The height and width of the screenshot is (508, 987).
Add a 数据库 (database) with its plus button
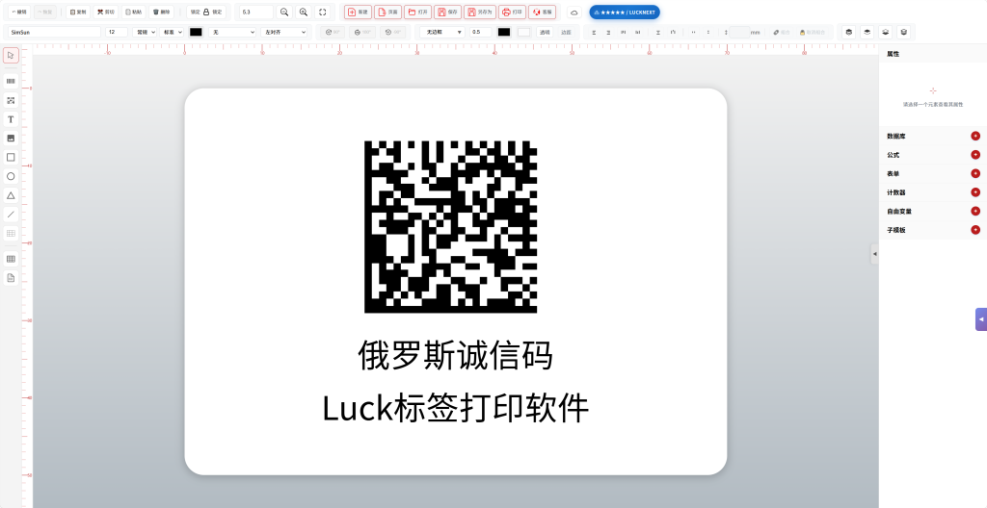(x=975, y=136)
